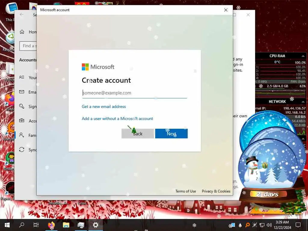Click Find a setting search box
This screenshot has width=308, height=231.
pos(28,46)
